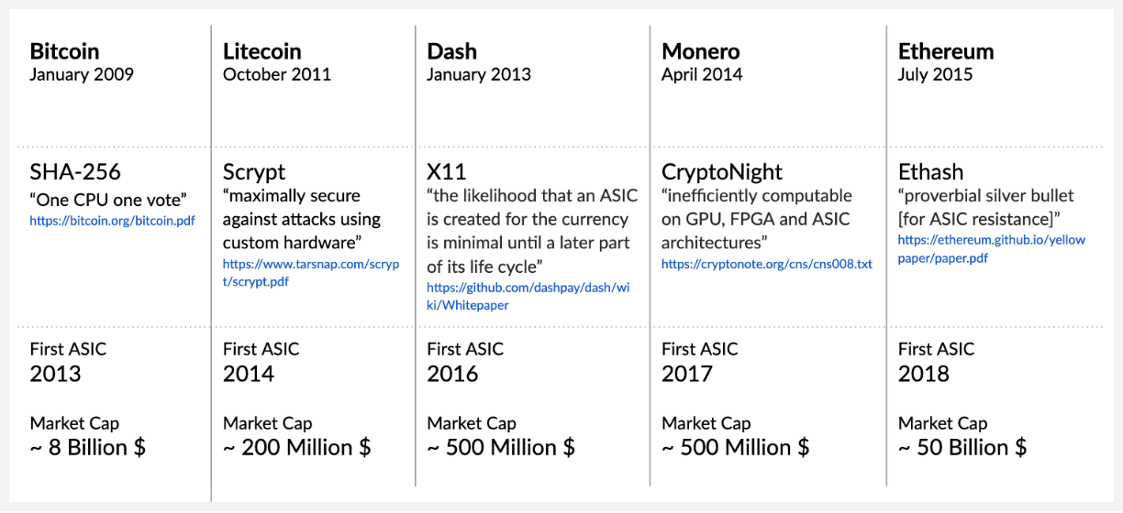Click the SHA-256 algorithm name
This screenshot has height=513, width=1123.
74,171
